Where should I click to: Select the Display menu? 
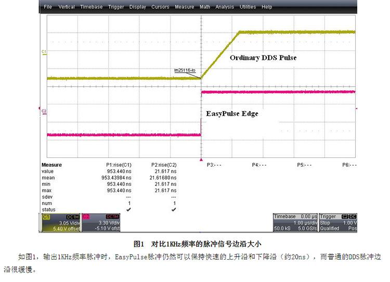point(138,7)
